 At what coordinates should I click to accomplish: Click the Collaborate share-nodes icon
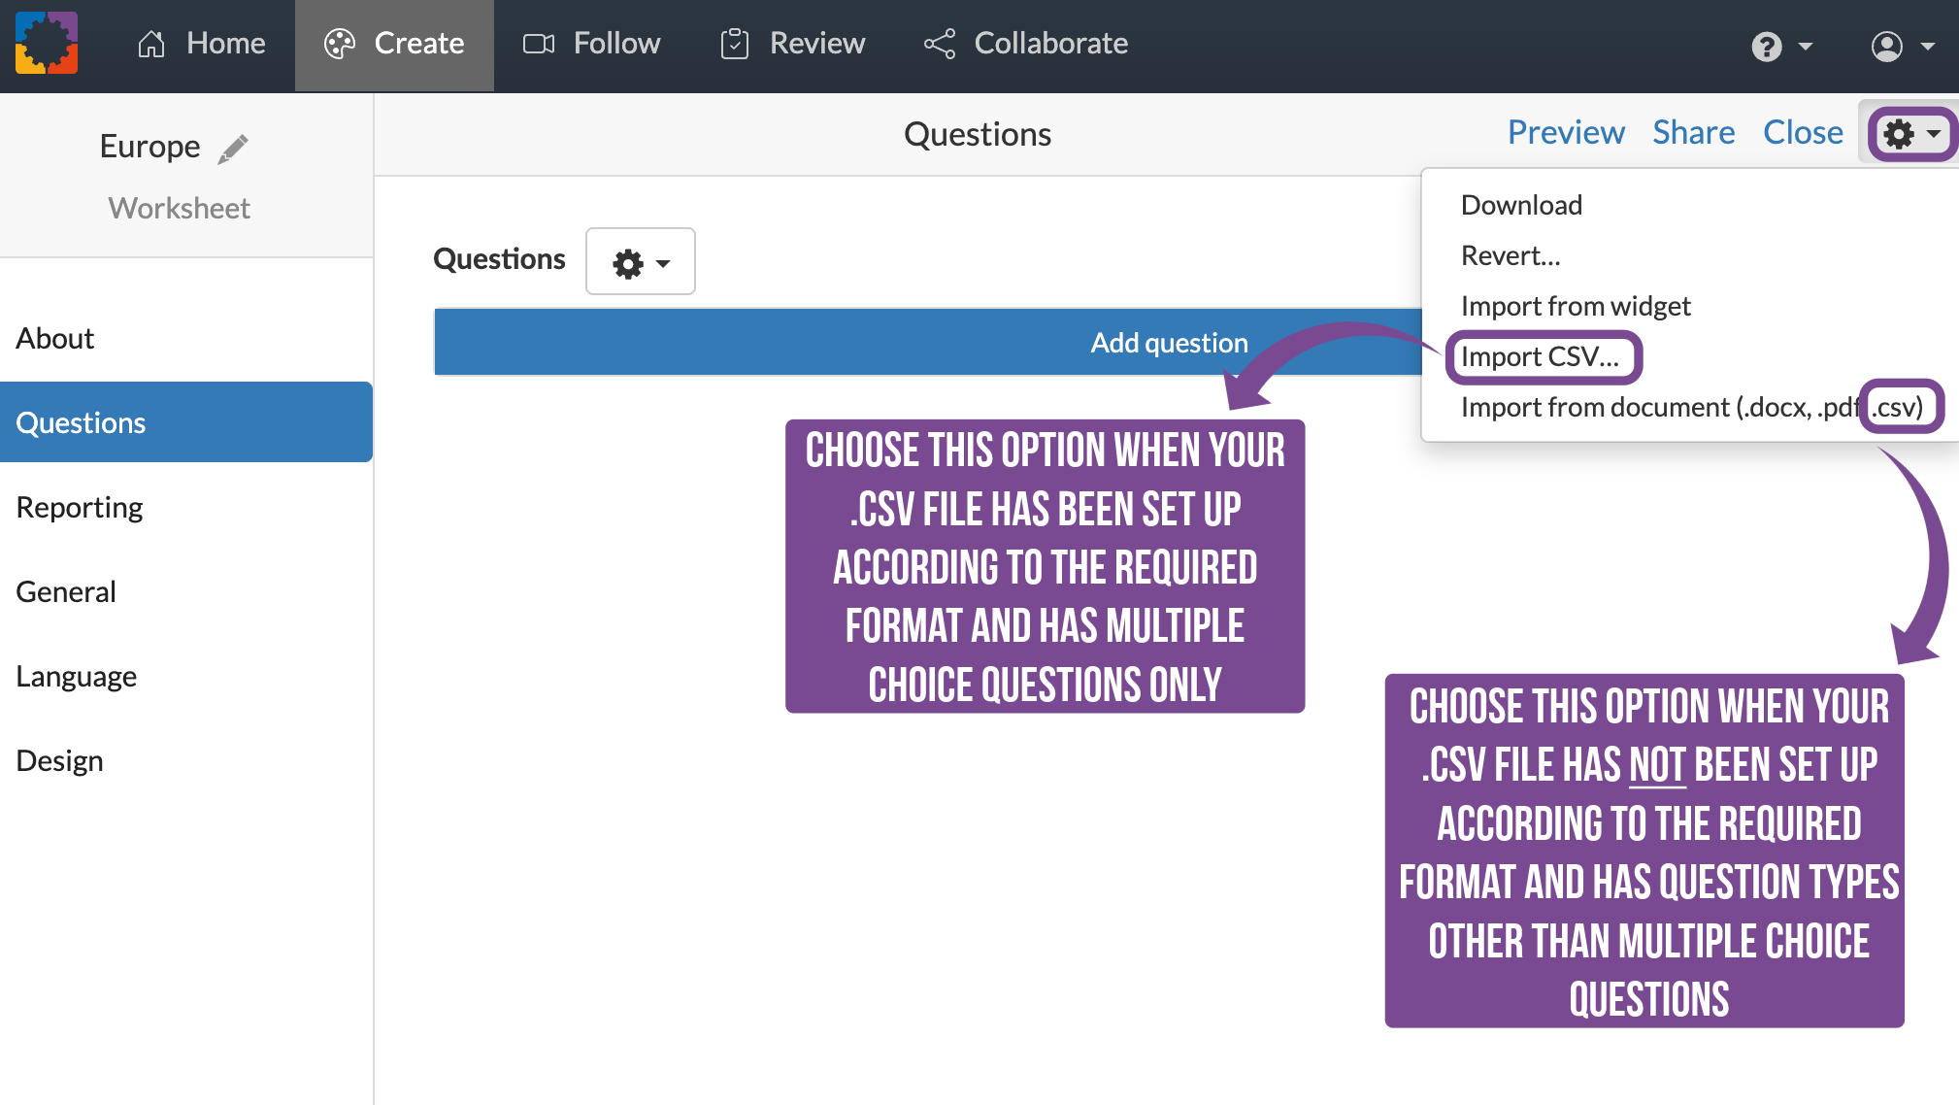coord(940,44)
